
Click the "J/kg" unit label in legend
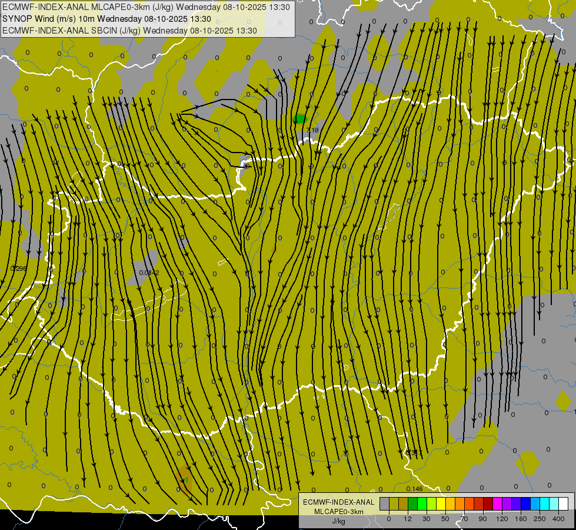339,521
